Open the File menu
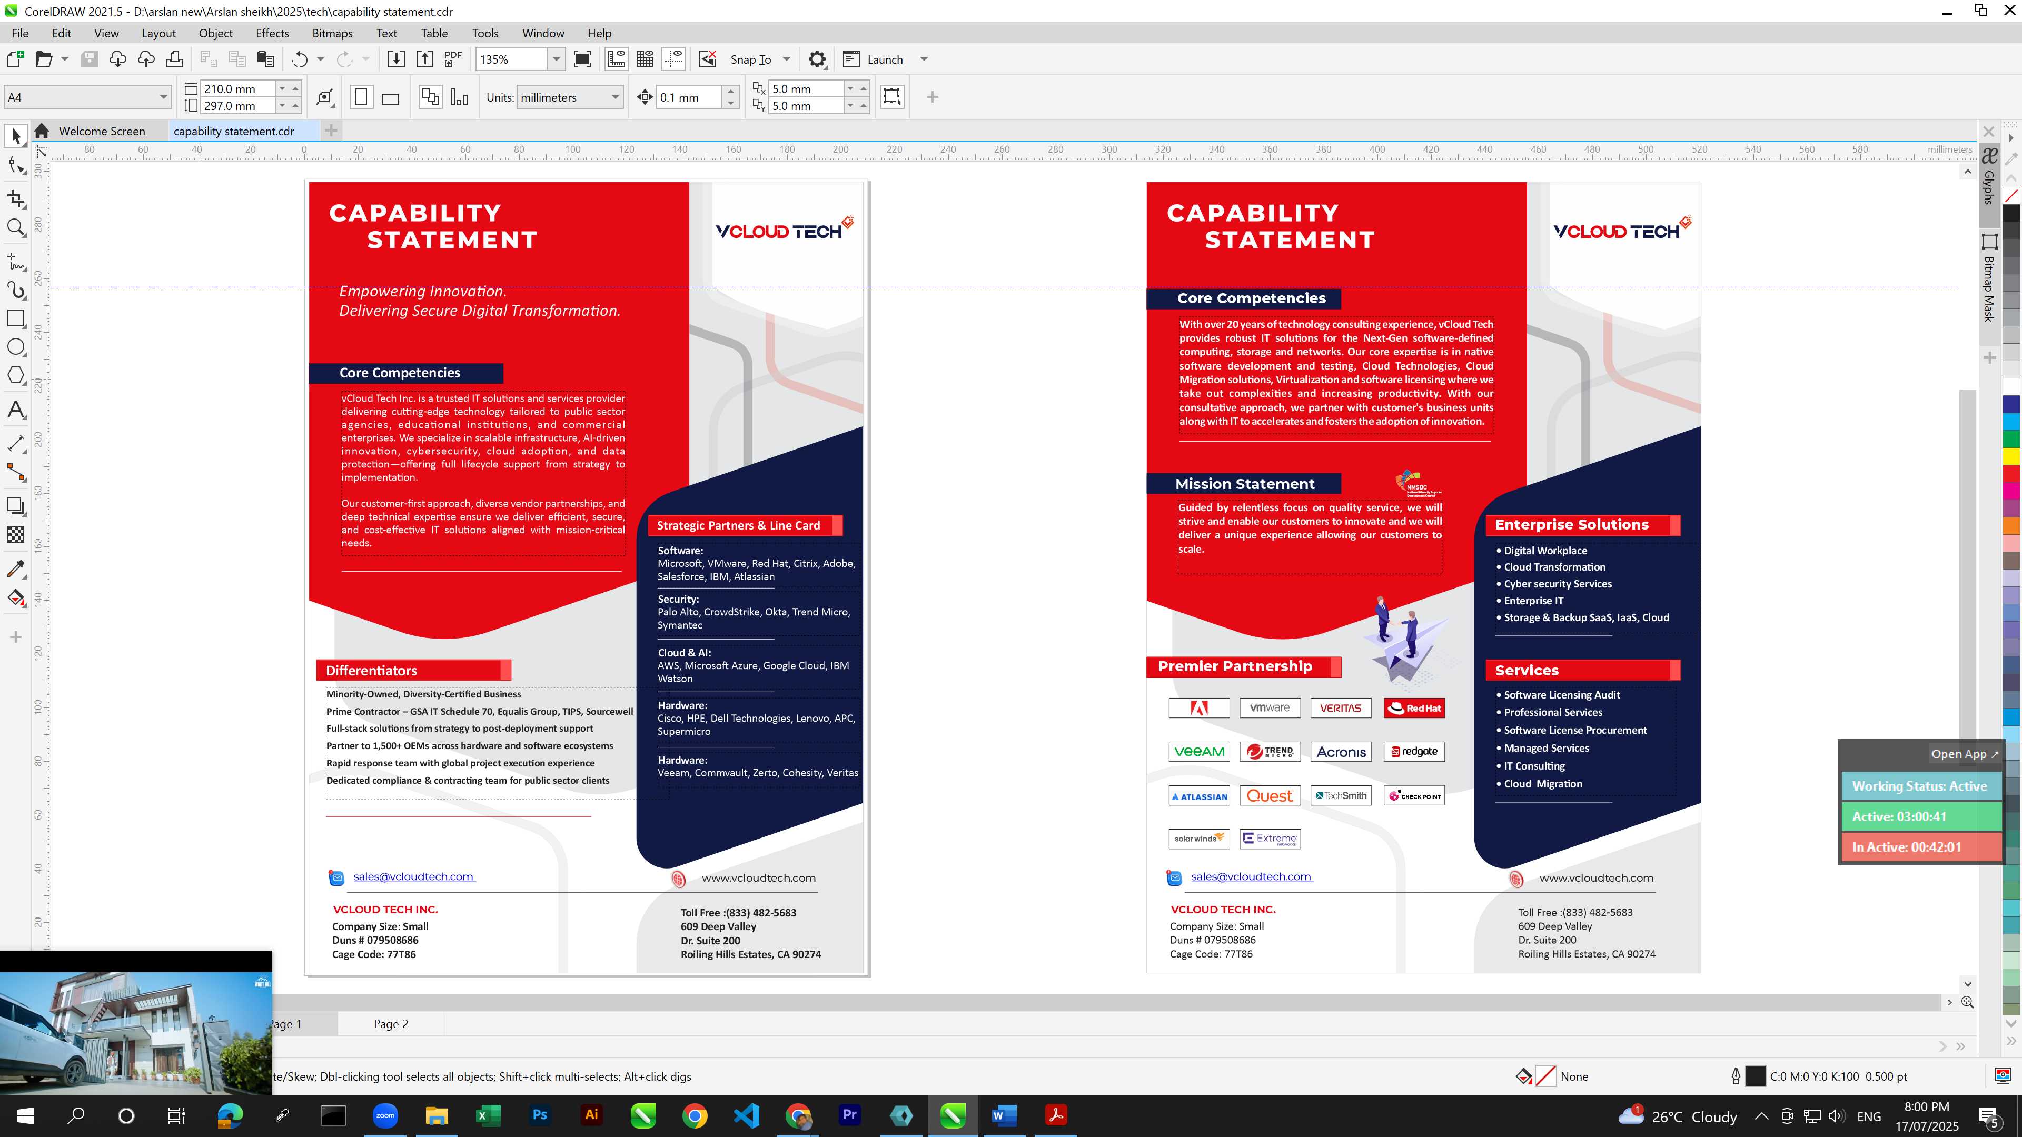Image resolution: width=2022 pixels, height=1137 pixels. point(19,33)
